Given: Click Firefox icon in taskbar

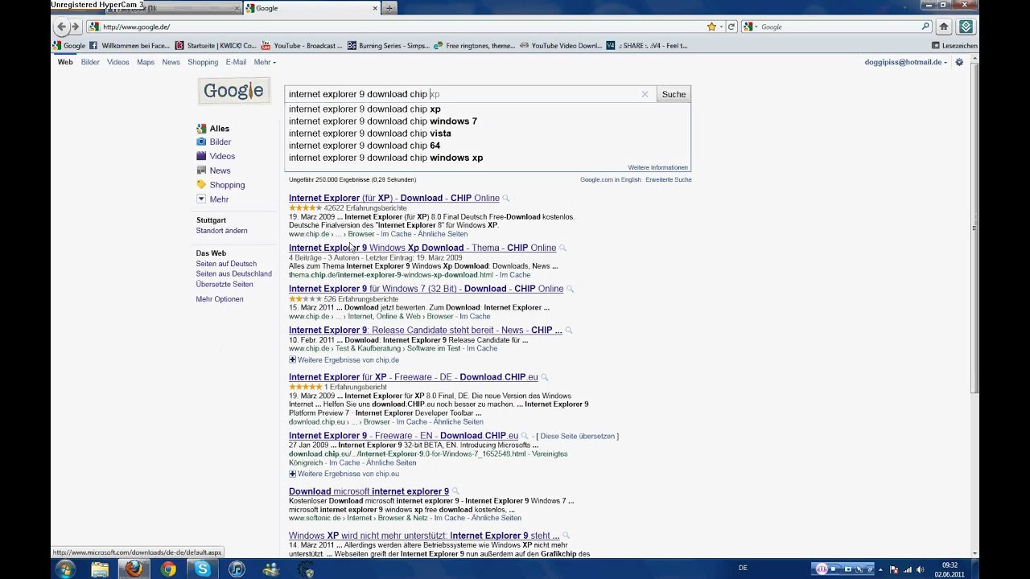Looking at the screenshot, I should pyautogui.click(x=134, y=569).
